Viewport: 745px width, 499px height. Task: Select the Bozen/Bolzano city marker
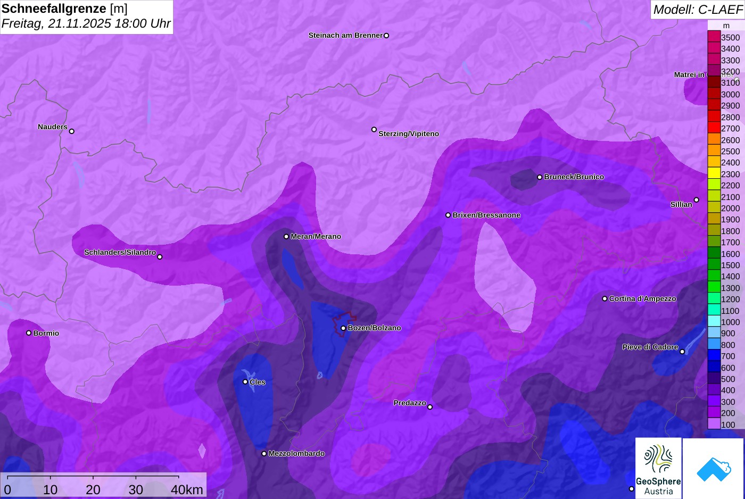pyautogui.click(x=343, y=328)
